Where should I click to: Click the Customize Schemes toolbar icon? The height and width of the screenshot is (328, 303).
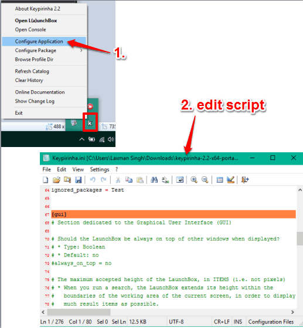230,180
